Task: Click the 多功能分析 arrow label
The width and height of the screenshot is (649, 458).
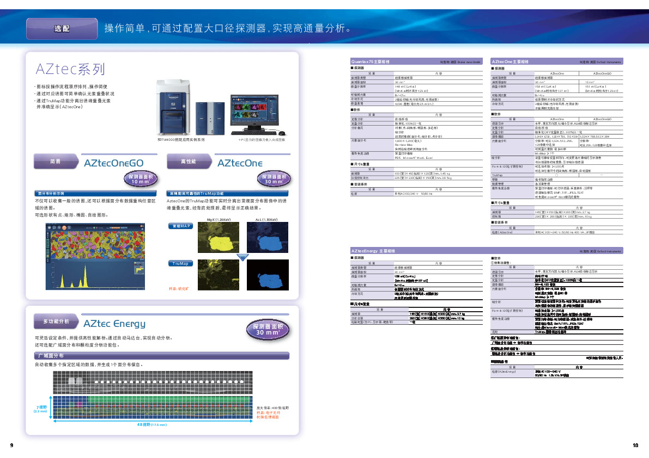Action: click(57, 321)
